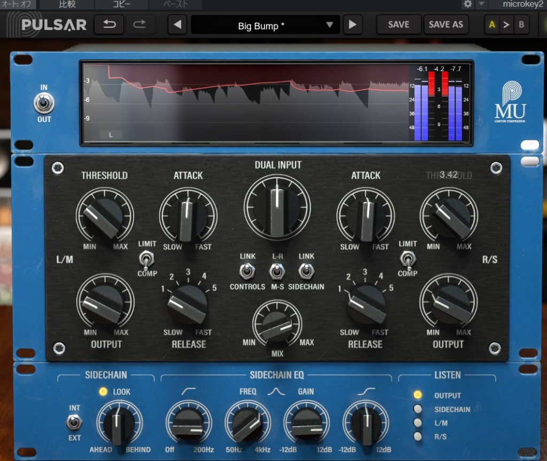The height and width of the screenshot is (461, 547).
Task: Click the SAVE button
Action: [x=398, y=25]
